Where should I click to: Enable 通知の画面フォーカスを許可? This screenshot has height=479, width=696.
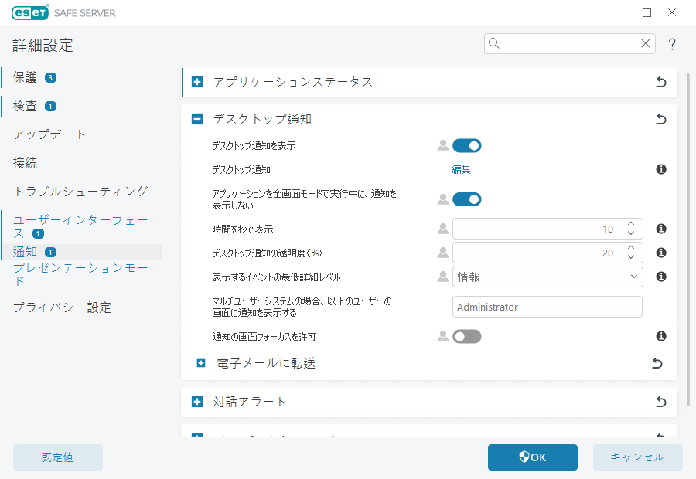[x=467, y=335]
